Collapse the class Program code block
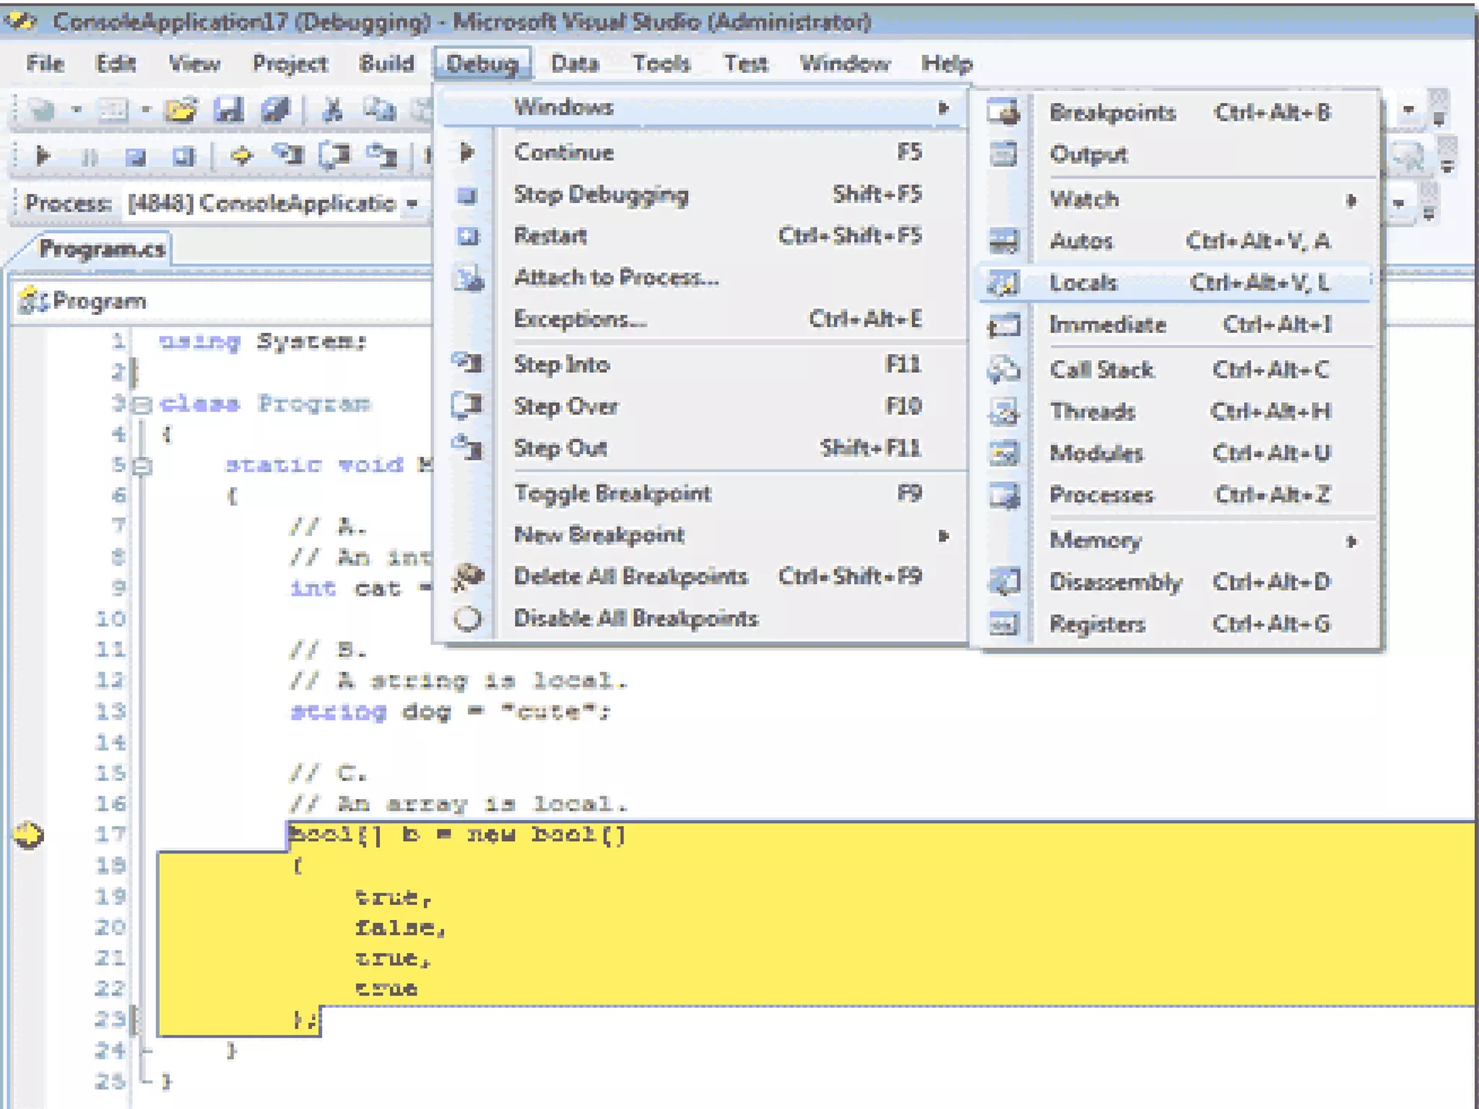1479x1109 pixels. (143, 404)
